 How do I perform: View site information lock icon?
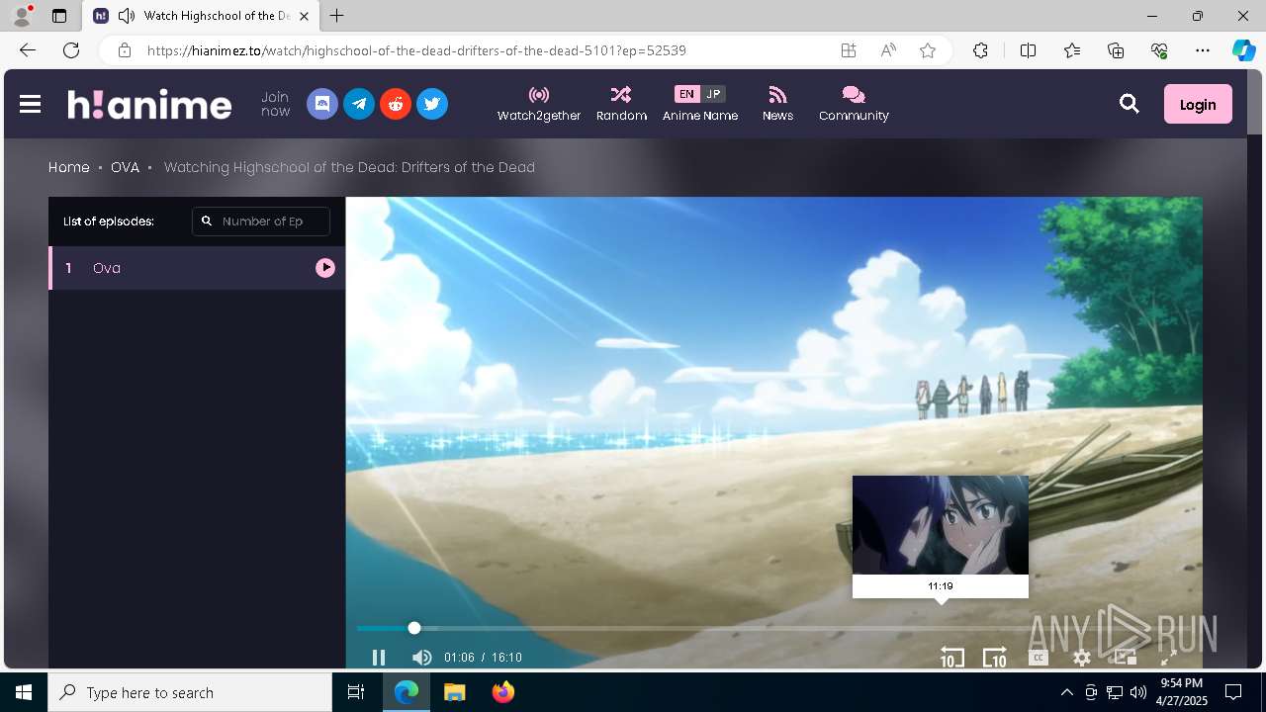125,50
